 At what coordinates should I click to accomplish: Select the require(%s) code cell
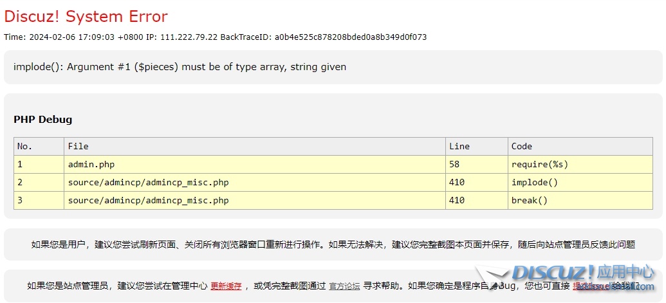tap(539, 164)
